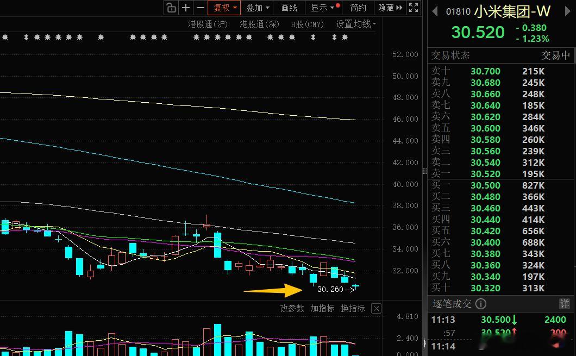
Task: Click the chart lock icon
Action: 171,8
